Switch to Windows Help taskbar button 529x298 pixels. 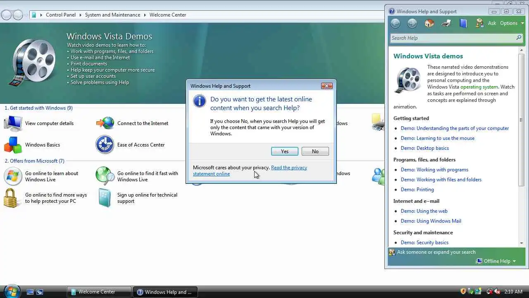pyautogui.click(x=165, y=292)
